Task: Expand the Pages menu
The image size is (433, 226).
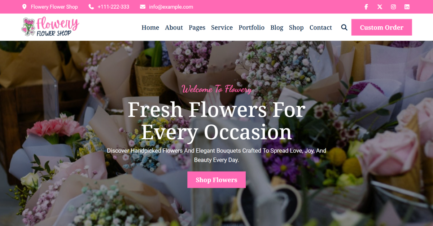Action: [197, 28]
